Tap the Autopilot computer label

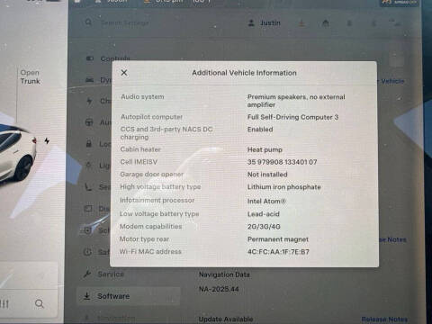tap(151, 117)
